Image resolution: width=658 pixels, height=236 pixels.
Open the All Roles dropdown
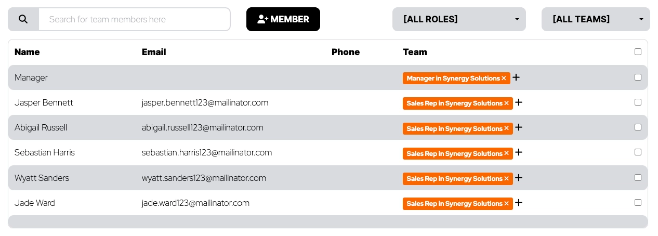pyautogui.click(x=459, y=19)
